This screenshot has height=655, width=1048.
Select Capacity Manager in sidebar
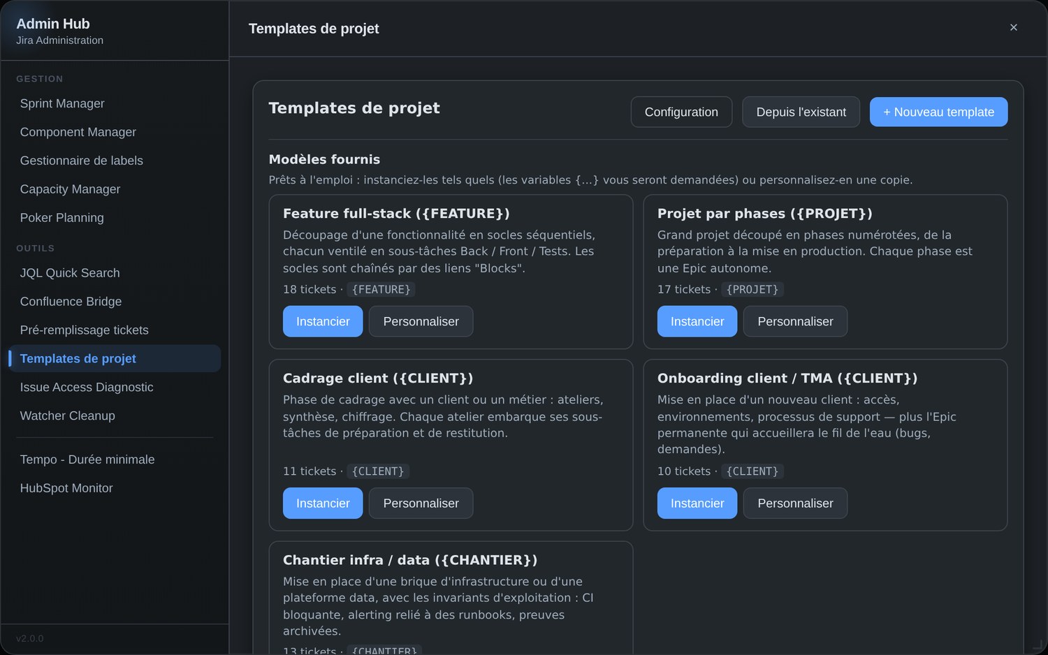coord(115,189)
